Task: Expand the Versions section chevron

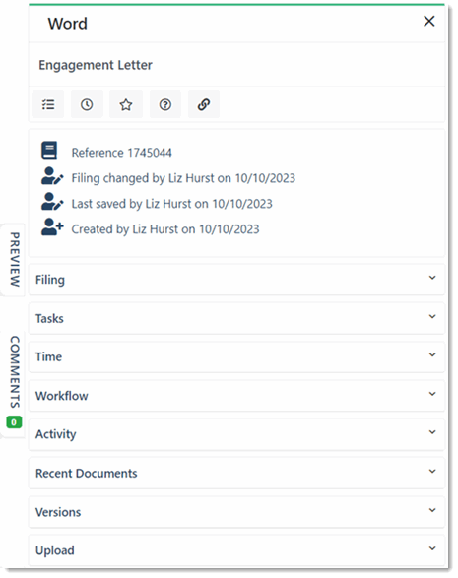Action: point(432,510)
